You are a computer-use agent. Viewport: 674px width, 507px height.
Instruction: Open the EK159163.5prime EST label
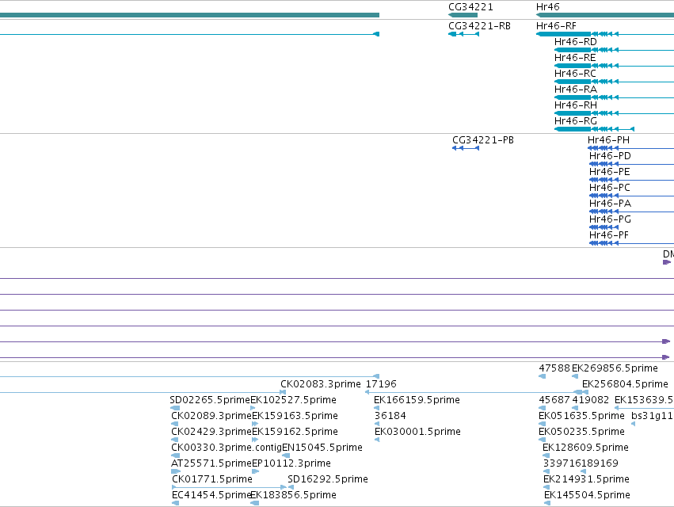(295, 416)
